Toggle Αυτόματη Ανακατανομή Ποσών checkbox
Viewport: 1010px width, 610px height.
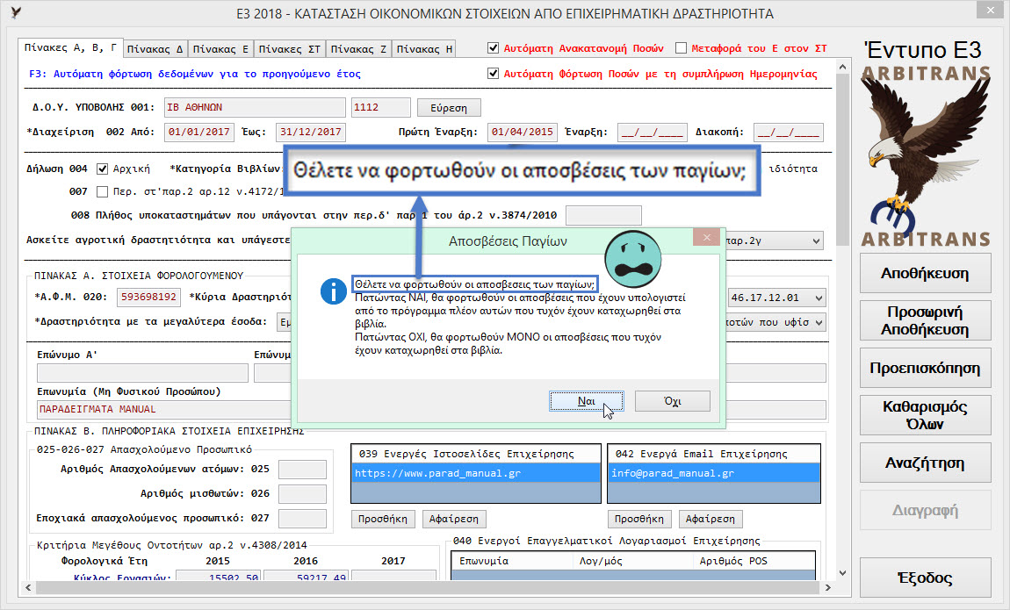pos(494,48)
